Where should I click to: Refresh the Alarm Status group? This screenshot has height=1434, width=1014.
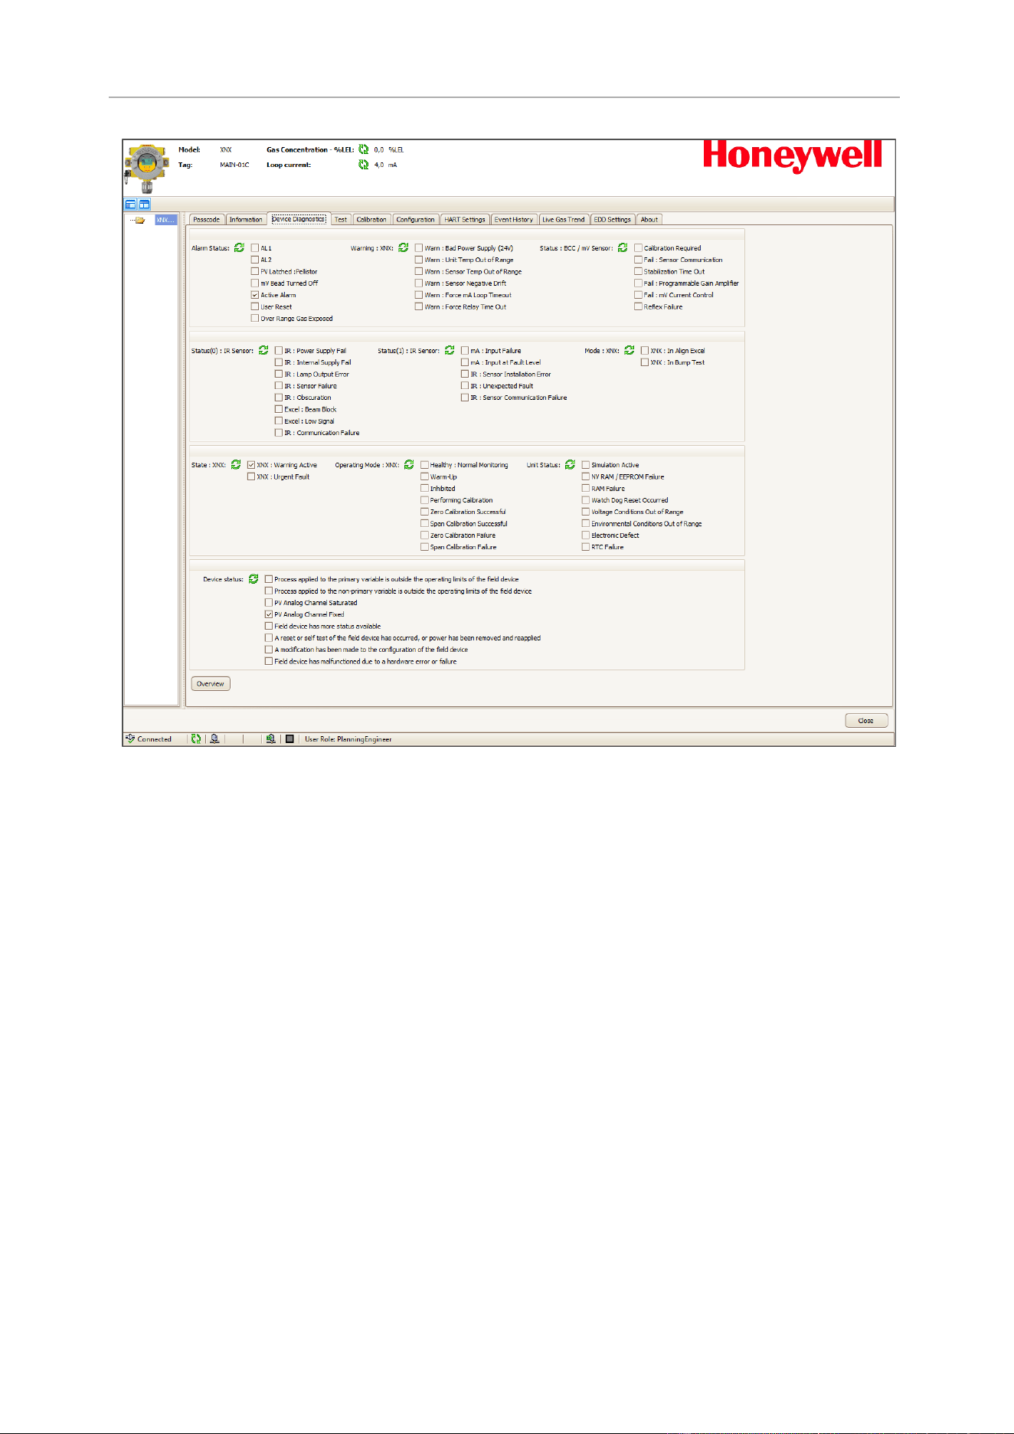point(239,248)
